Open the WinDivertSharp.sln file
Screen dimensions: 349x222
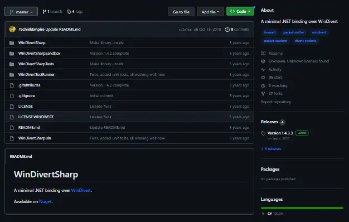tap(35, 138)
